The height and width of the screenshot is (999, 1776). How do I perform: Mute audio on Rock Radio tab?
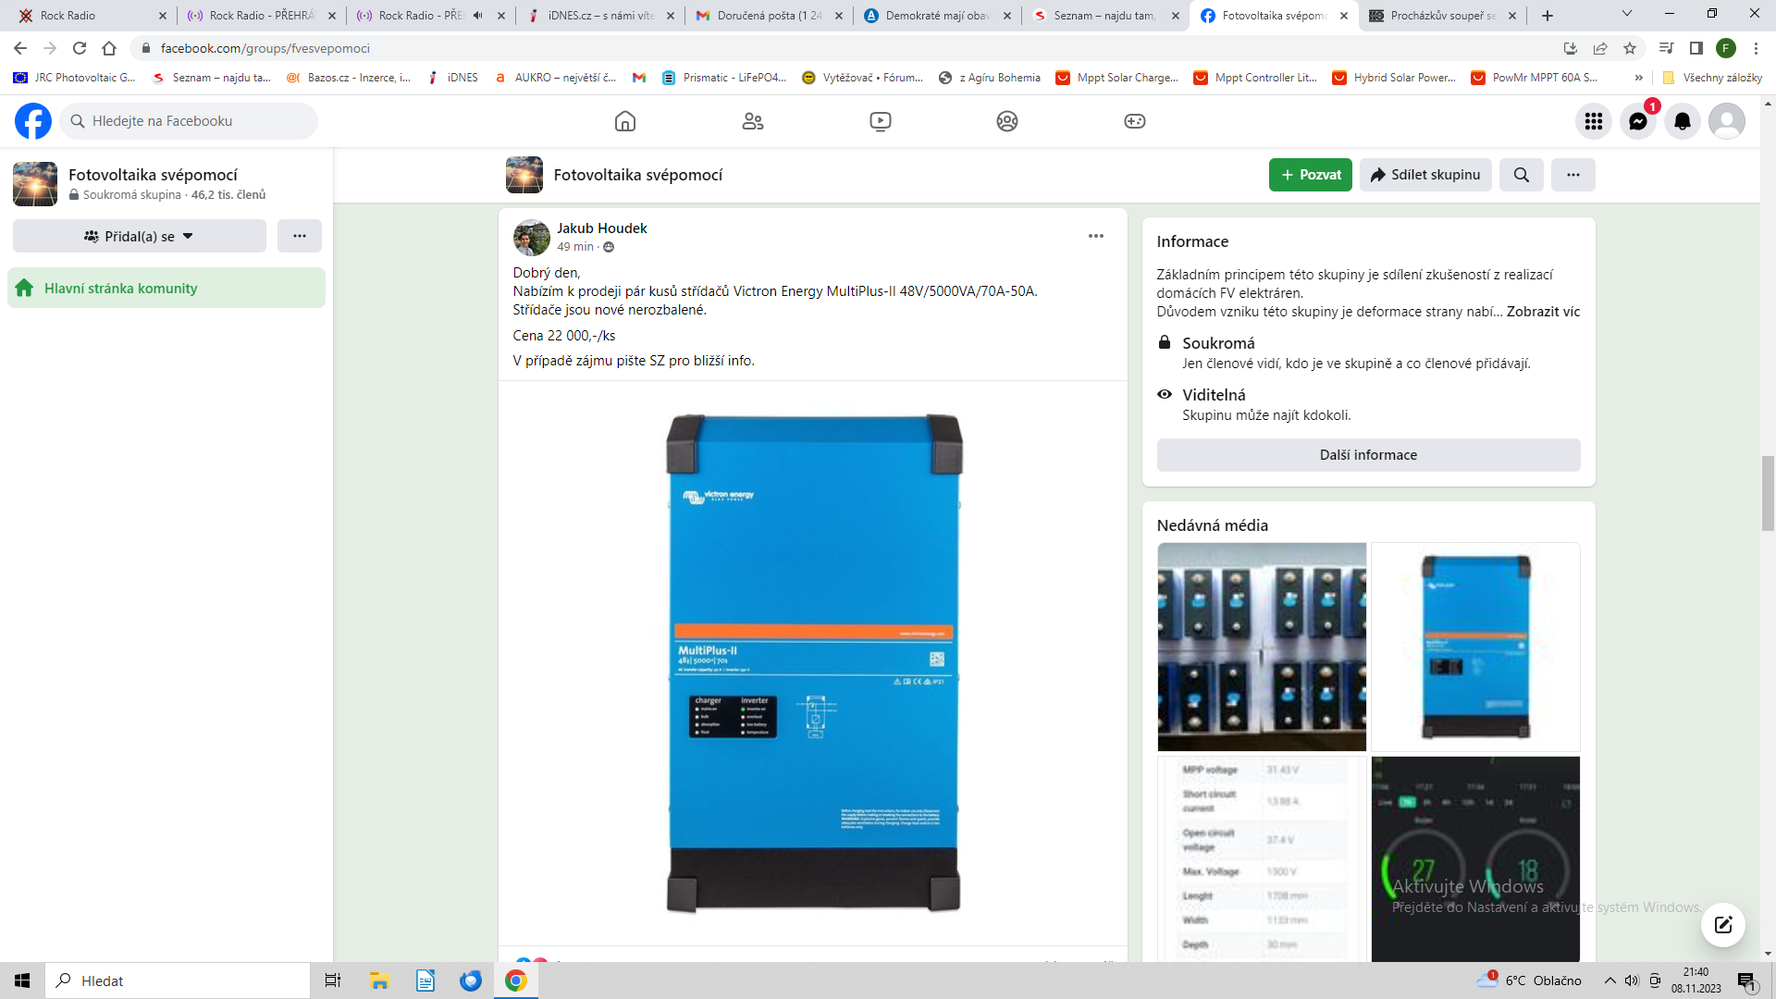(x=477, y=16)
